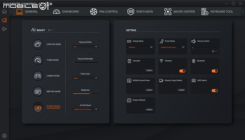Adjust the Volume Control slider
The image size is (245, 140).
(x=205, y=48)
